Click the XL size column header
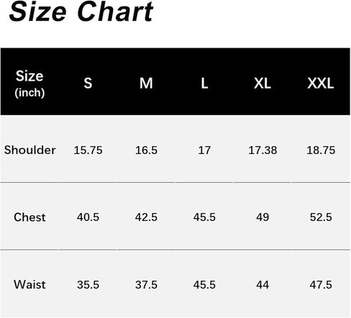This screenshot has width=351, height=318. [263, 83]
